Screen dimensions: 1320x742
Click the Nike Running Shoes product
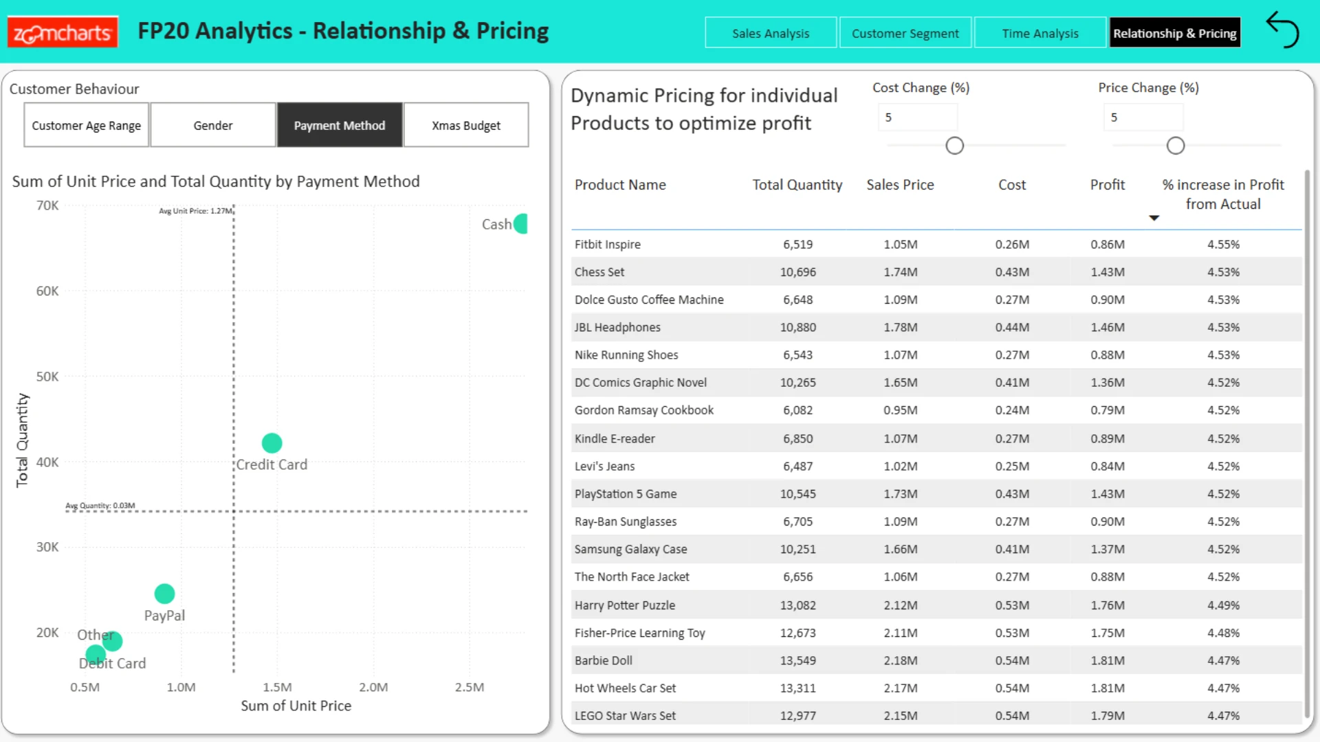pyautogui.click(x=936, y=355)
